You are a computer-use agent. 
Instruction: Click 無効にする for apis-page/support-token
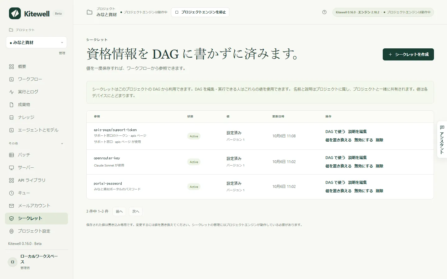click(363, 140)
